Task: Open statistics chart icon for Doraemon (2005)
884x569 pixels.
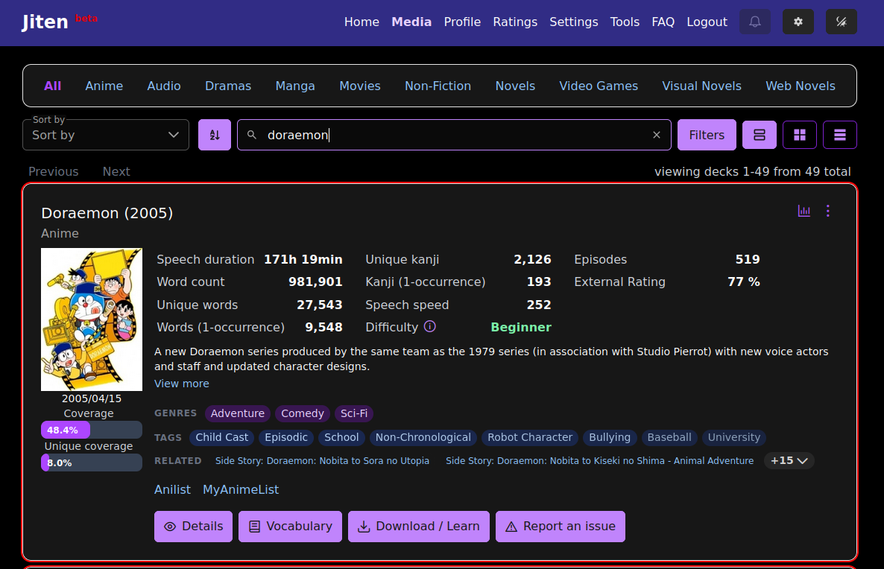Action: pyautogui.click(x=804, y=212)
